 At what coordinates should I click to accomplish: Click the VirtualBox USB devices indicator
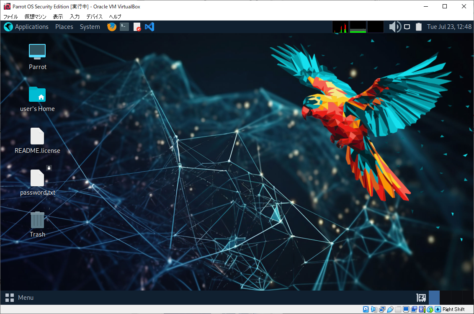click(x=390, y=309)
